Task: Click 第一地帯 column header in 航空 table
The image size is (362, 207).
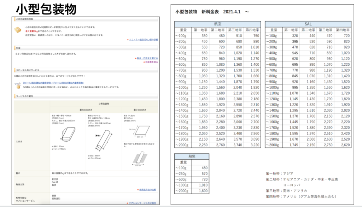Action: pyautogui.click(x=201, y=30)
